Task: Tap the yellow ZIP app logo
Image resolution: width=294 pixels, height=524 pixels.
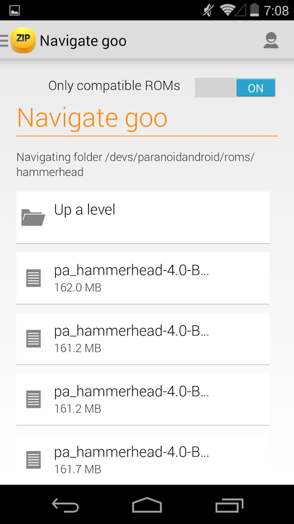Action: click(23, 40)
